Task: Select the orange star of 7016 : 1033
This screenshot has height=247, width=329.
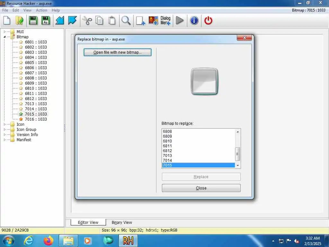Action: click(21, 119)
